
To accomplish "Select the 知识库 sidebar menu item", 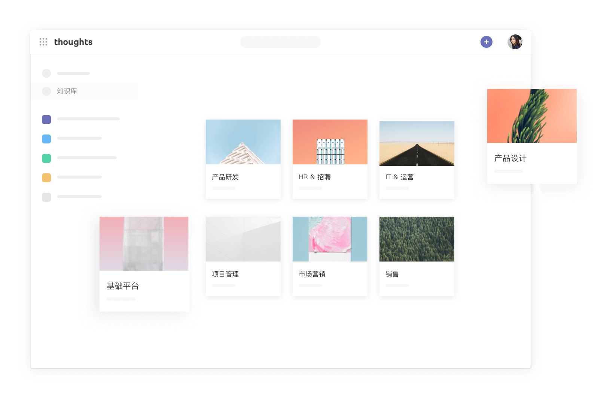I will [67, 91].
